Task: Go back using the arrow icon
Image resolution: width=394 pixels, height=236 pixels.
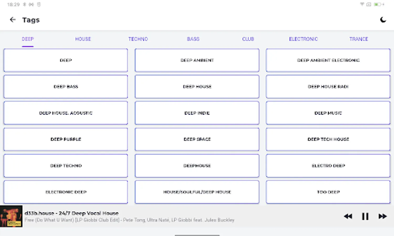Action: coord(13,20)
